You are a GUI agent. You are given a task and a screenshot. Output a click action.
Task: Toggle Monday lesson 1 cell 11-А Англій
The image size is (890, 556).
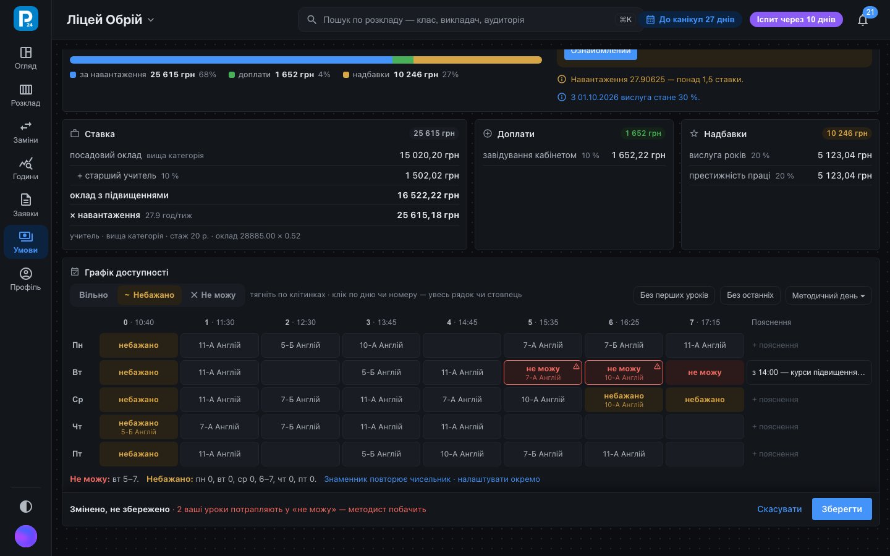(219, 345)
